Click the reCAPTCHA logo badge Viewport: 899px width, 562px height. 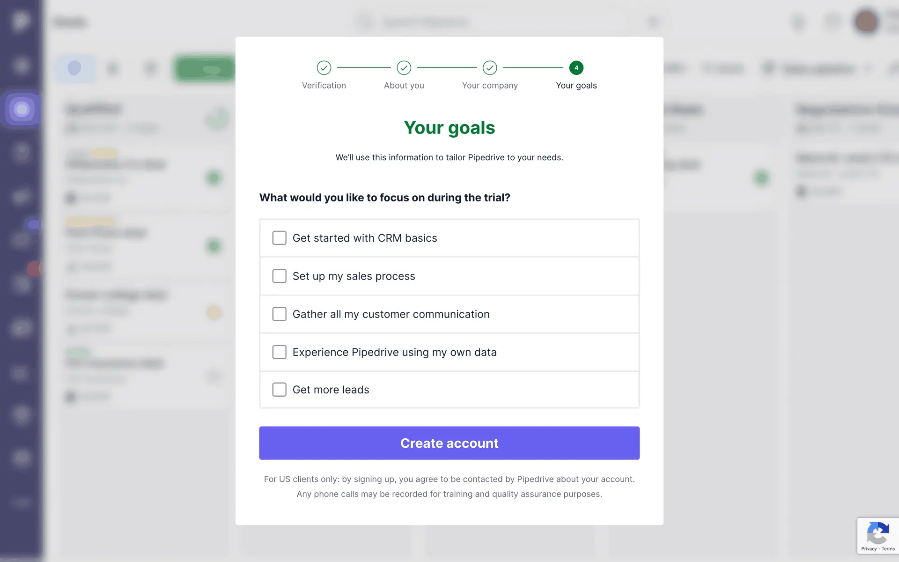tap(877, 533)
